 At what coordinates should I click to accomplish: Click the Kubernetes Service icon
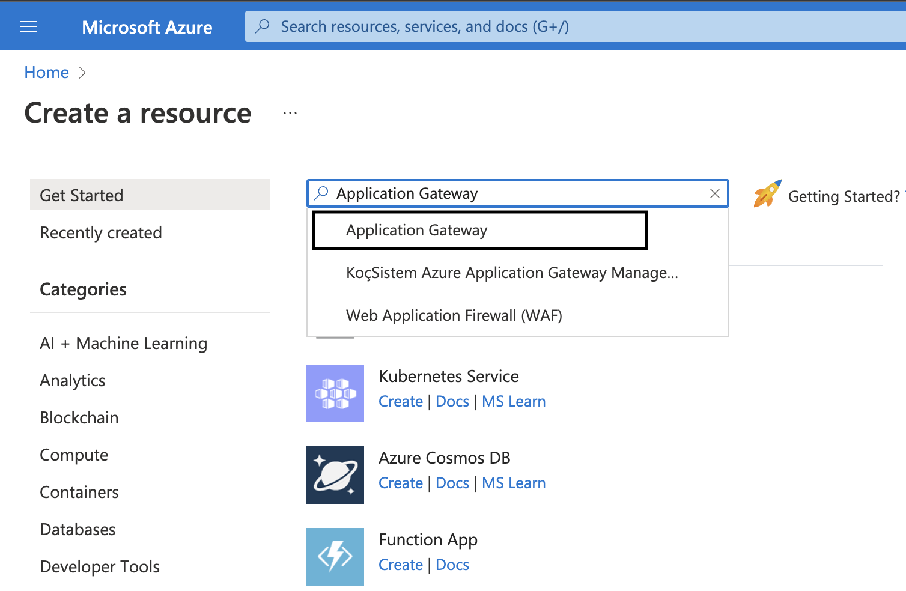335,393
